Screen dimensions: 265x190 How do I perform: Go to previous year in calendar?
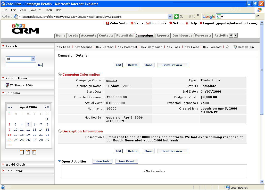coord(9,107)
